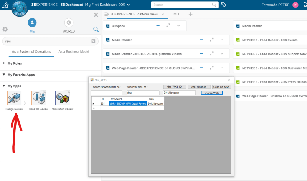Image resolution: width=307 pixels, height=181 pixels.
Task: Open NETVIBES 3DS Press Release widget title
Action: pos(274,82)
